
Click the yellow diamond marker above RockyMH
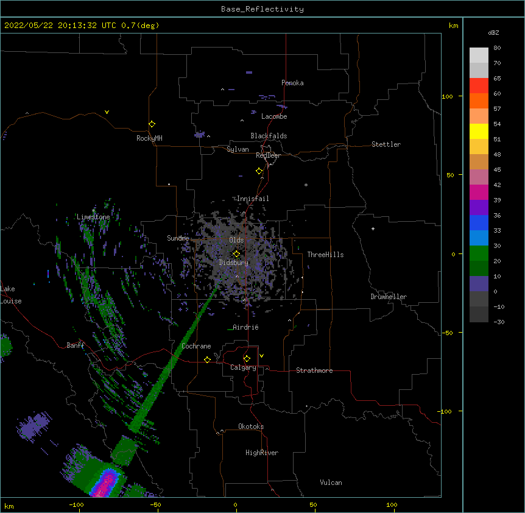(x=152, y=124)
